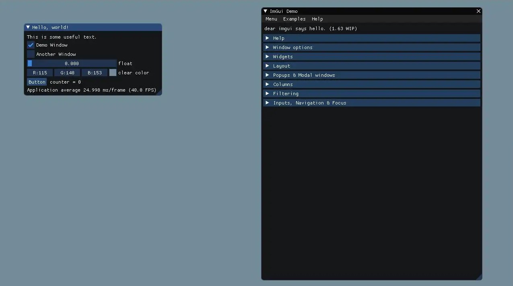Expand the Window options section
The height and width of the screenshot is (286, 513).
tap(372, 47)
